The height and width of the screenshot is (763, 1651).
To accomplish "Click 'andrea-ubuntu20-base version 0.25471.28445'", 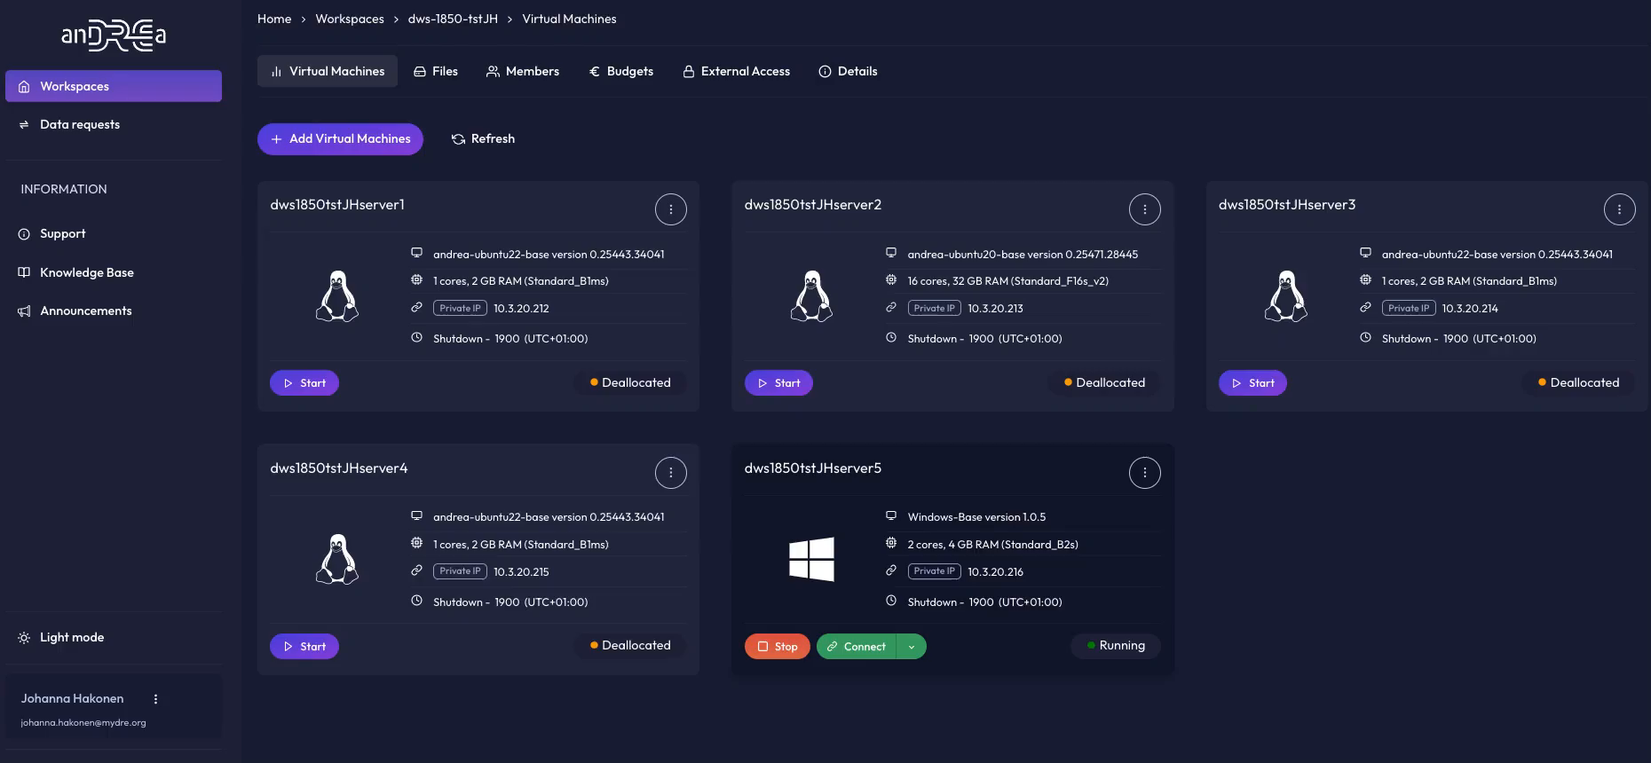I will click(x=1023, y=255).
